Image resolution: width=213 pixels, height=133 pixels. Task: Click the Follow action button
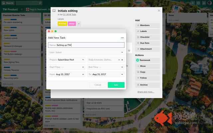(x=147, y=78)
